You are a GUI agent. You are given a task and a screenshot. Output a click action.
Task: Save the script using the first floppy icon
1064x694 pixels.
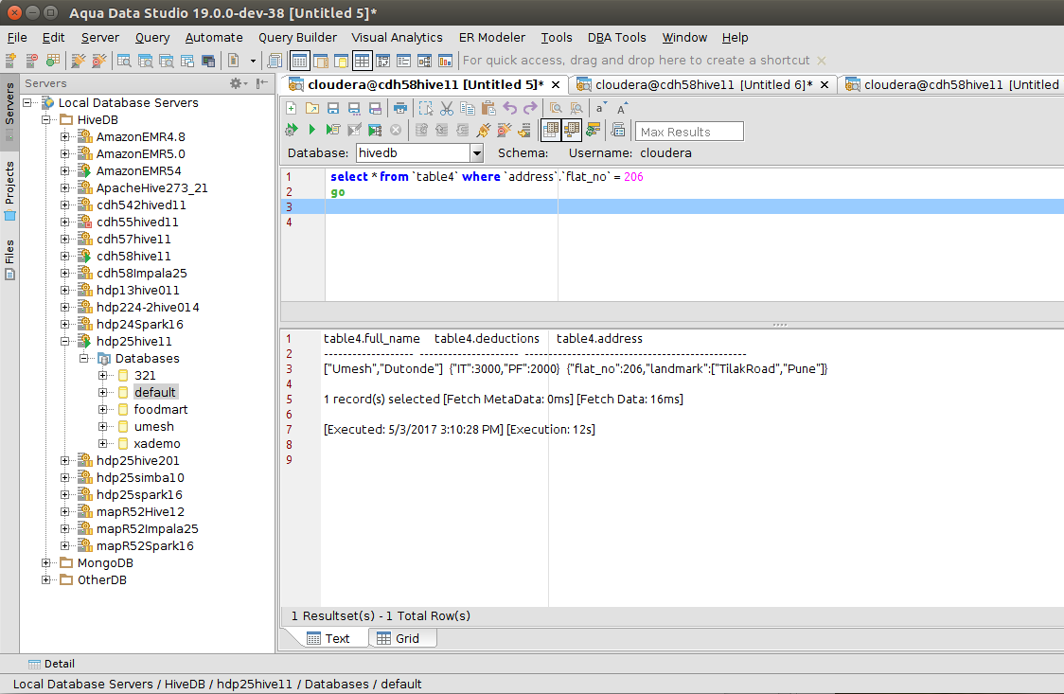coord(333,108)
